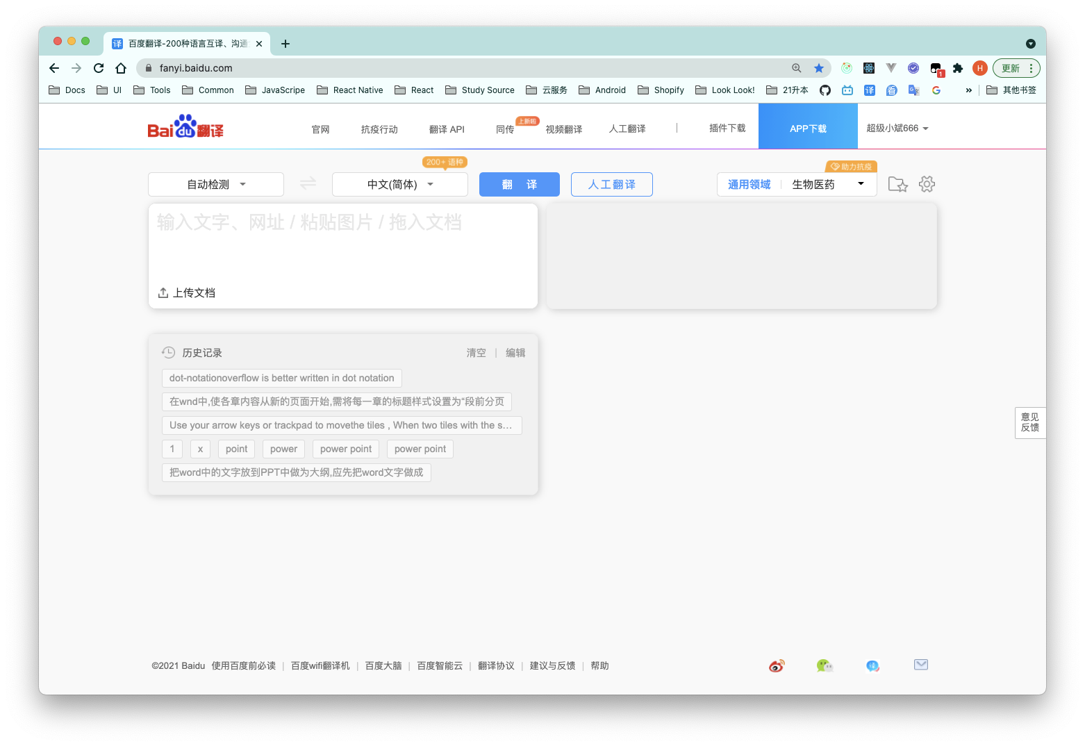1085x746 pixels.
Task: Select history chip 'point'
Action: pyautogui.click(x=237, y=449)
